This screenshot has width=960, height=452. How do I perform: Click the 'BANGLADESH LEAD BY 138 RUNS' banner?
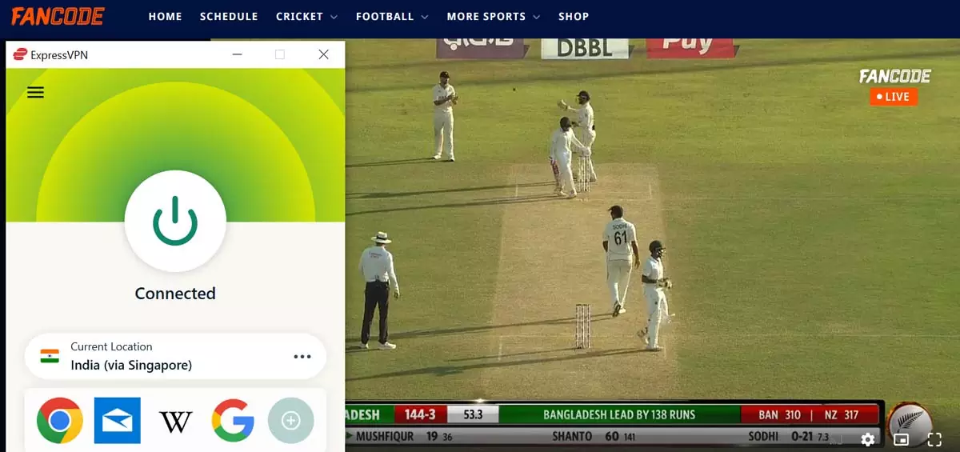pos(619,415)
